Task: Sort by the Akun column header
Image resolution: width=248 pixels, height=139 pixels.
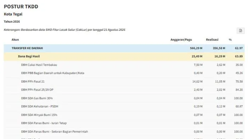Action: tap(15, 40)
